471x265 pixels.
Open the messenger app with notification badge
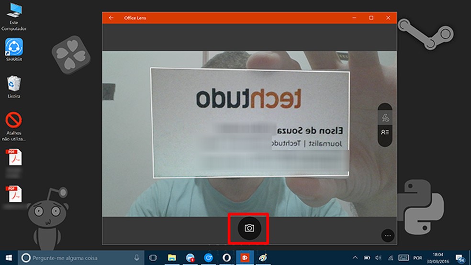tap(190, 258)
